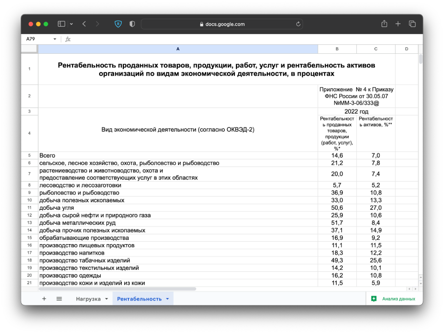
Task: Open the Нагрузка sheet tab menu arrow
Action: 107,299
